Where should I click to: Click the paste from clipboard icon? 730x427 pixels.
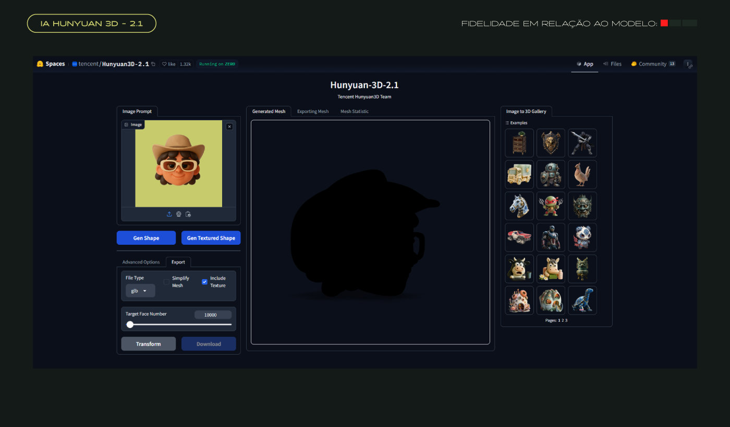point(188,214)
